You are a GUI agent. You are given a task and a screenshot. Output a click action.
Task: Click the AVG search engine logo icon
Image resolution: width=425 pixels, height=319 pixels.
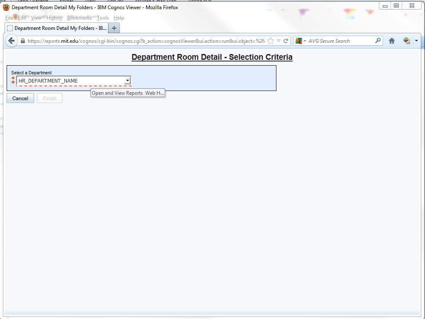coord(299,41)
